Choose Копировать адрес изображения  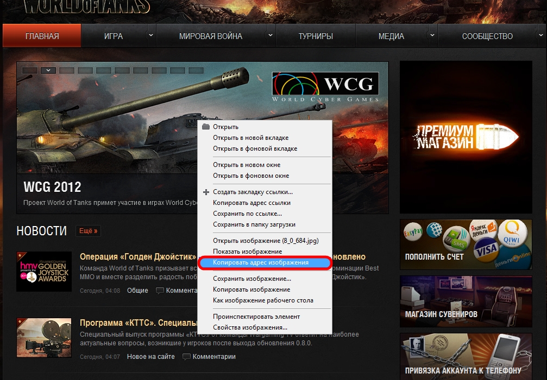tap(265, 262)
